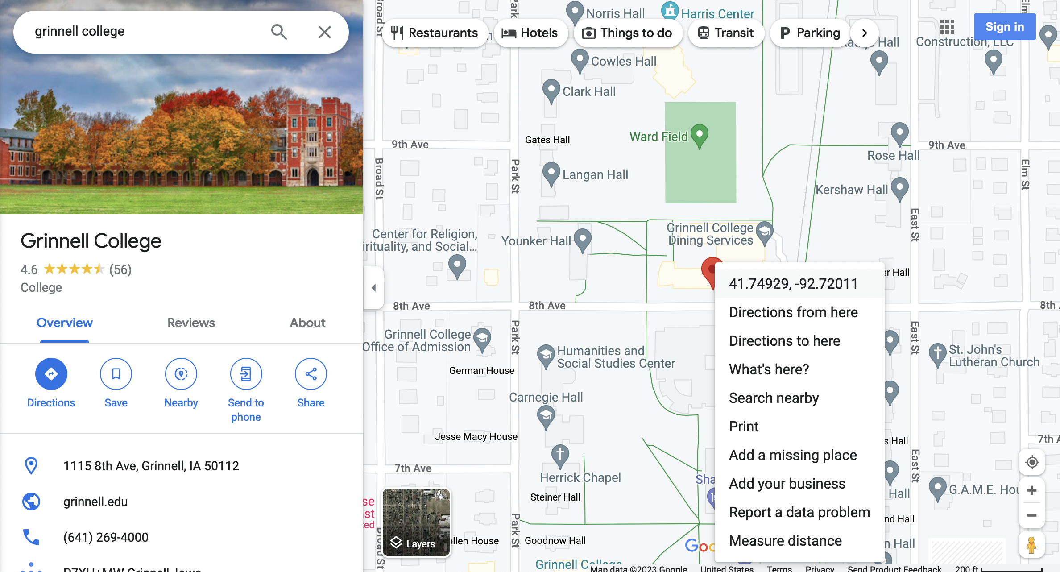Click the Share icon button
This screenshot has height=572, width=1060.
[311, 374]
